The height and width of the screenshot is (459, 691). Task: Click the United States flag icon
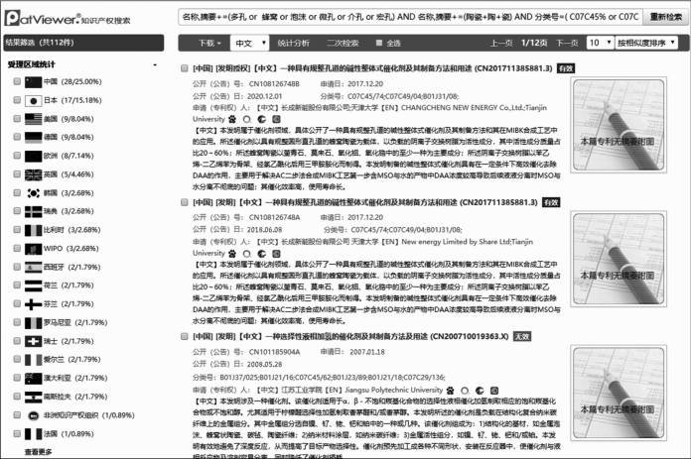tap(33, 119)
